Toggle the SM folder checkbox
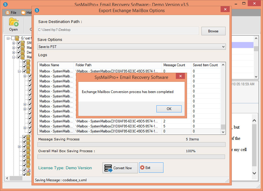The image size is (263, 191). point(19,43)
